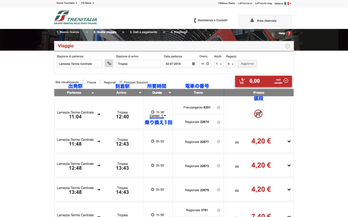Click the red Help question mark icon
The height and width of the screenshot is (217, 348).
(289, 34)
